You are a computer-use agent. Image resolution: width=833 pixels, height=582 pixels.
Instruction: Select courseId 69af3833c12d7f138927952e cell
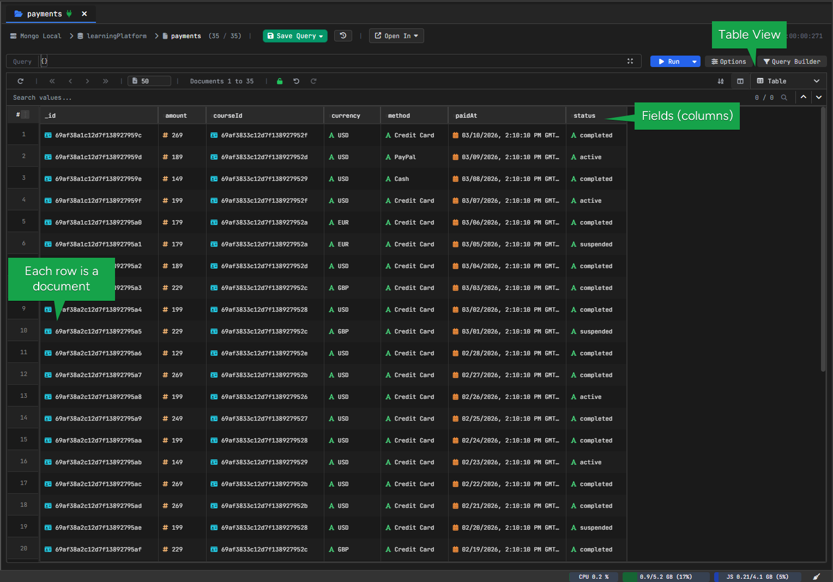tap(265, 353)
